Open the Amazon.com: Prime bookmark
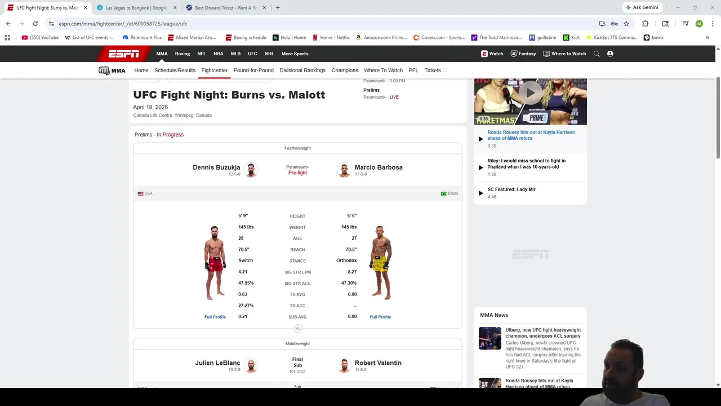The width and height of the screenshot is (721, 406). (x=381, y=38)
